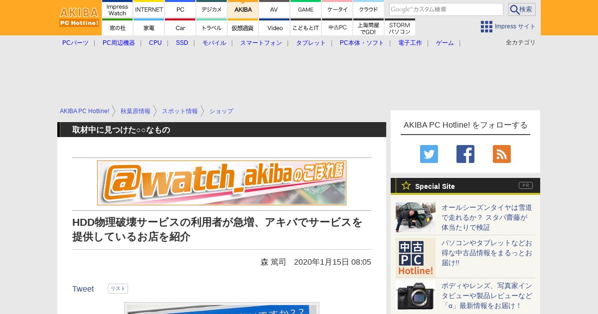Click AKIBA PC Hotline! breadcrumb
598x314 pixels.
[85, 111]
